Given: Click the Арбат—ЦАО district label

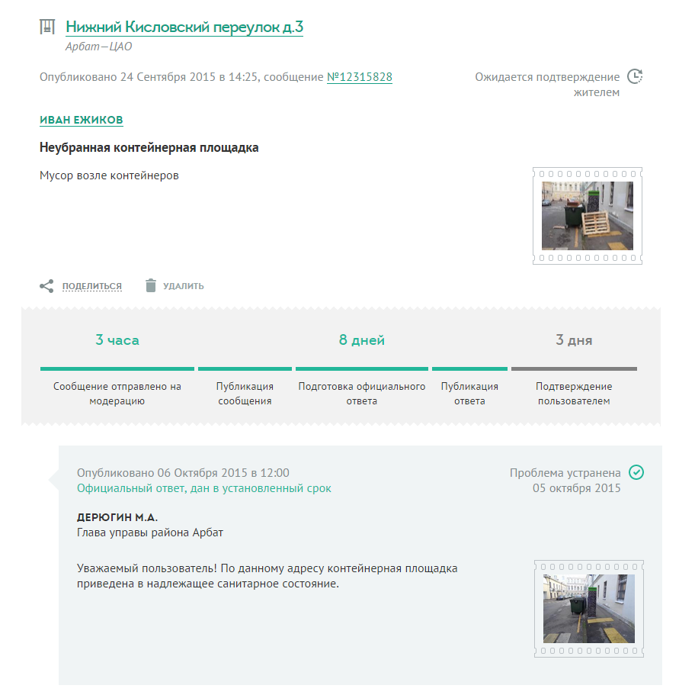Looking at the screenshot, I should point(99,47).
